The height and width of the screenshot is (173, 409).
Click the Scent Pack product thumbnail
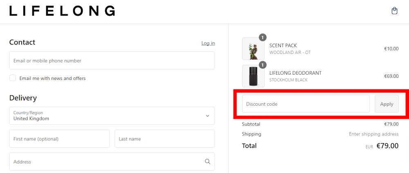(x=253, y=49)
